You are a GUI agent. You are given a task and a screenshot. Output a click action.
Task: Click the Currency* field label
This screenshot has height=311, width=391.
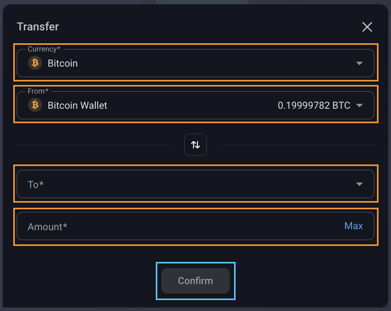point(44,49)
